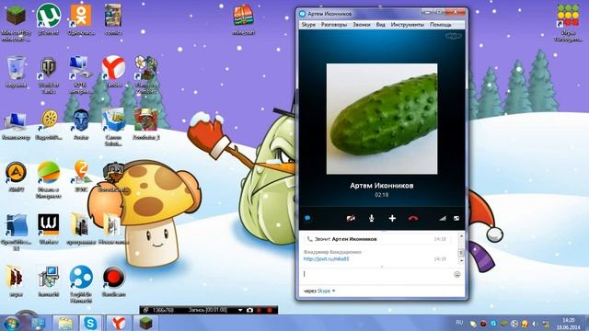Open the link sent by Владимир in chat
The image size is (589, 331).
pyautogui.click(x=326, y=259)
